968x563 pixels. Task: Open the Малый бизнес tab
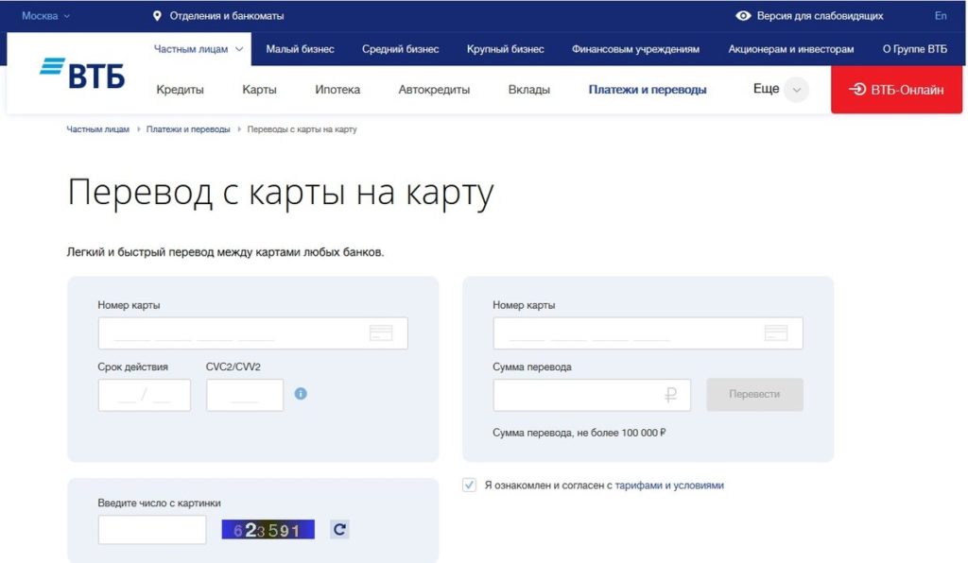[300, 49]
